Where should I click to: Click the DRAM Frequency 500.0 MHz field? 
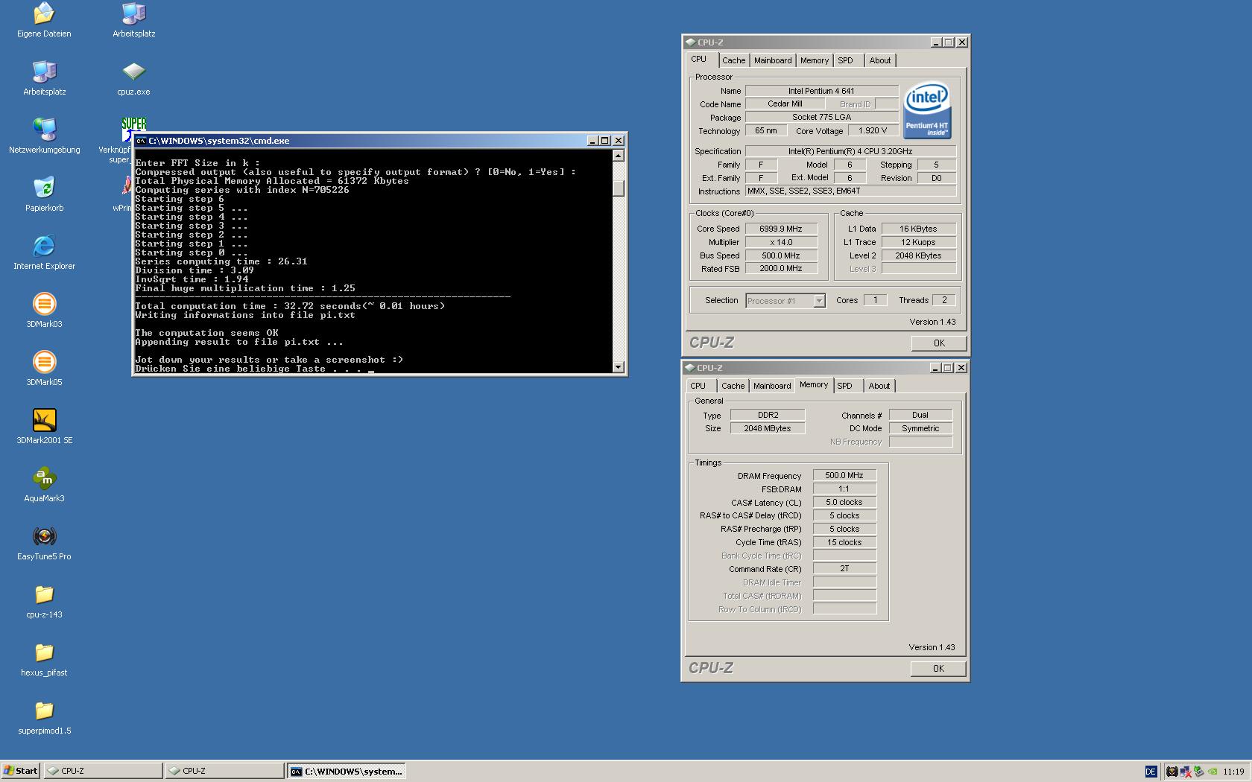[844, 475]
